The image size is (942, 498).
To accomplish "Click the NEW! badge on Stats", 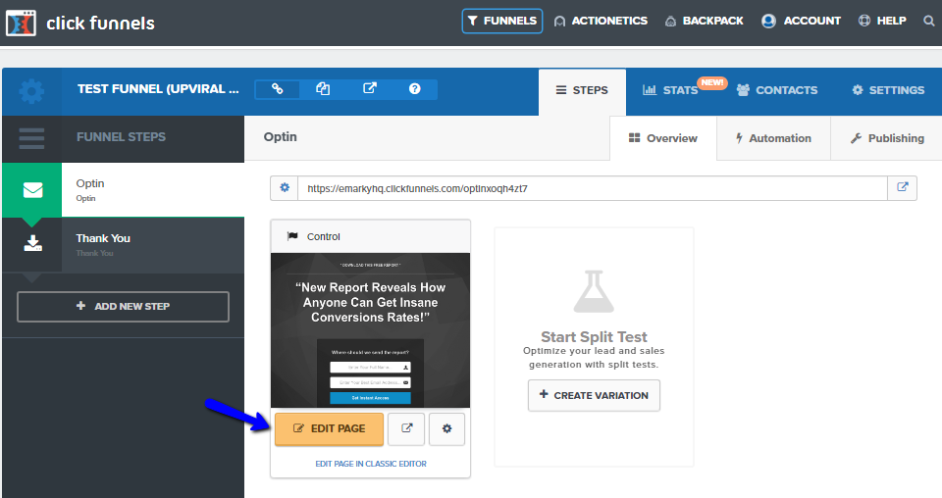I will pyautogui.click(x=712, y=82).
